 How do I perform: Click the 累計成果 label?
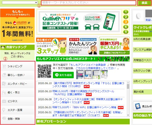pyautogui.click(x=139, y=92)
